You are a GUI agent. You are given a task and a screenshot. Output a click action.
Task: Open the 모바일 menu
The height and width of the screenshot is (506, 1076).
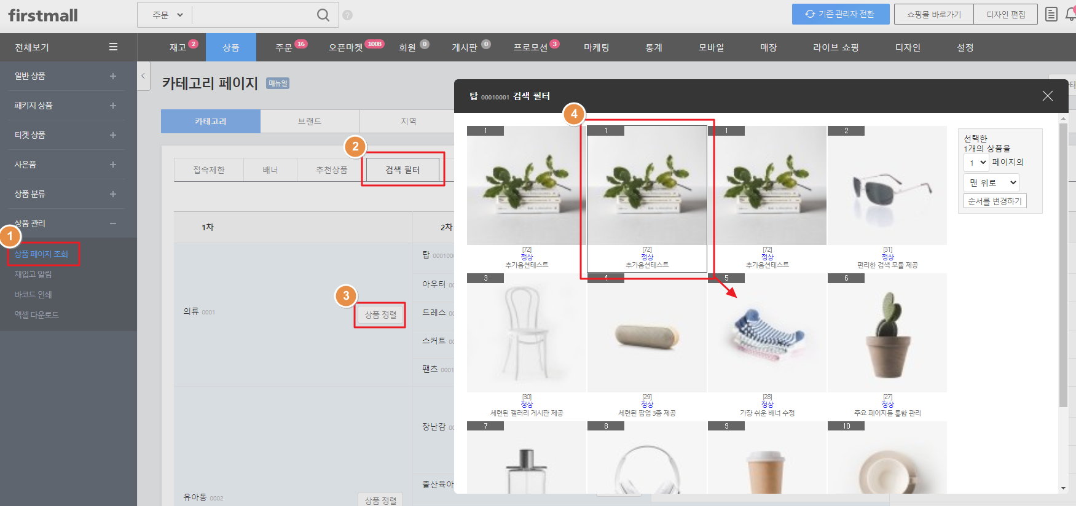click(712, 47)
